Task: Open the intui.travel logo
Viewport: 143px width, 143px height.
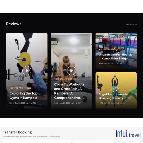Action: click(x=128, y=133)
